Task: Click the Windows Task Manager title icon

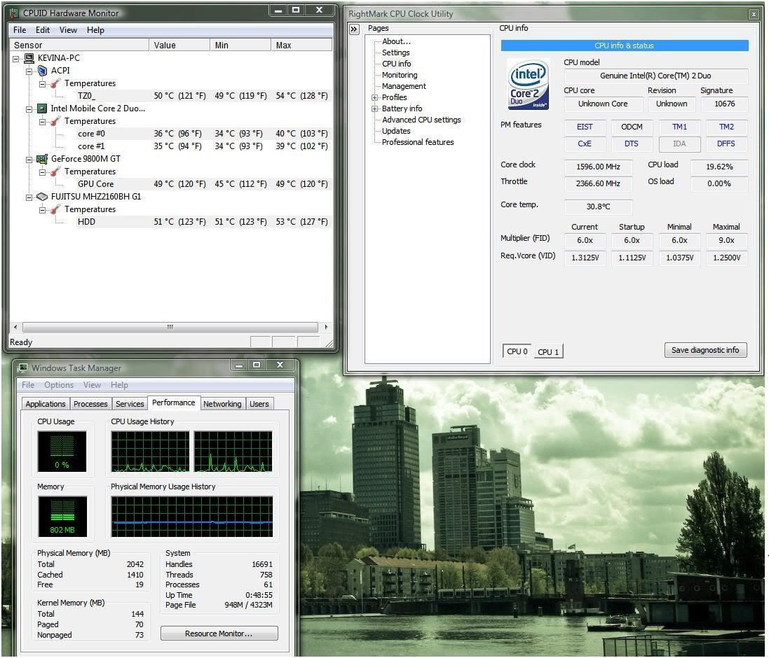Action: tap(22, 367)
